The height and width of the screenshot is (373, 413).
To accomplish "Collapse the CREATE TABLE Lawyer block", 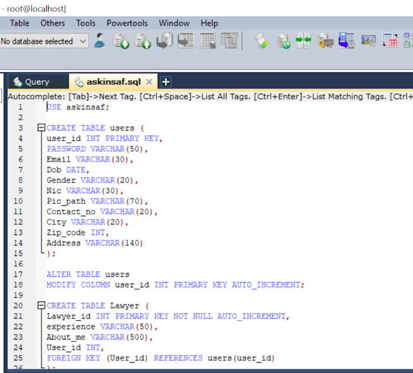I will (41, 306).
